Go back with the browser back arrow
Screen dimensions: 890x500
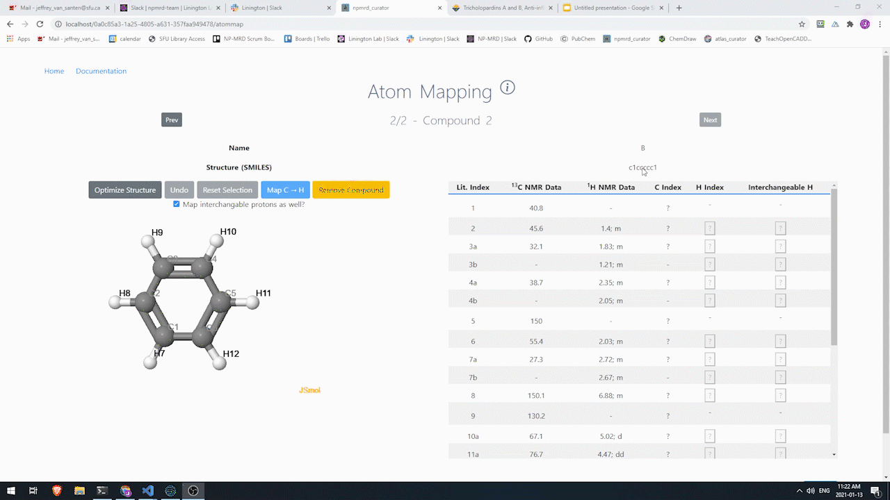pos(10,24)
